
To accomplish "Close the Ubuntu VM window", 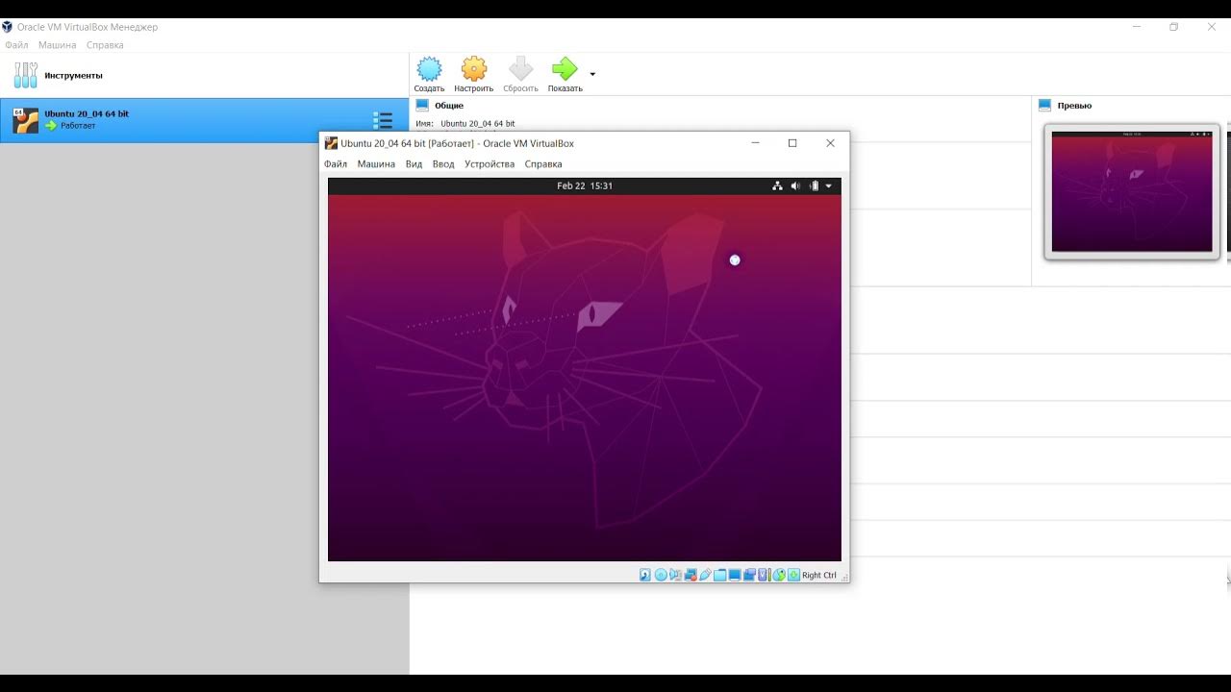I will [x=830, y=143].
